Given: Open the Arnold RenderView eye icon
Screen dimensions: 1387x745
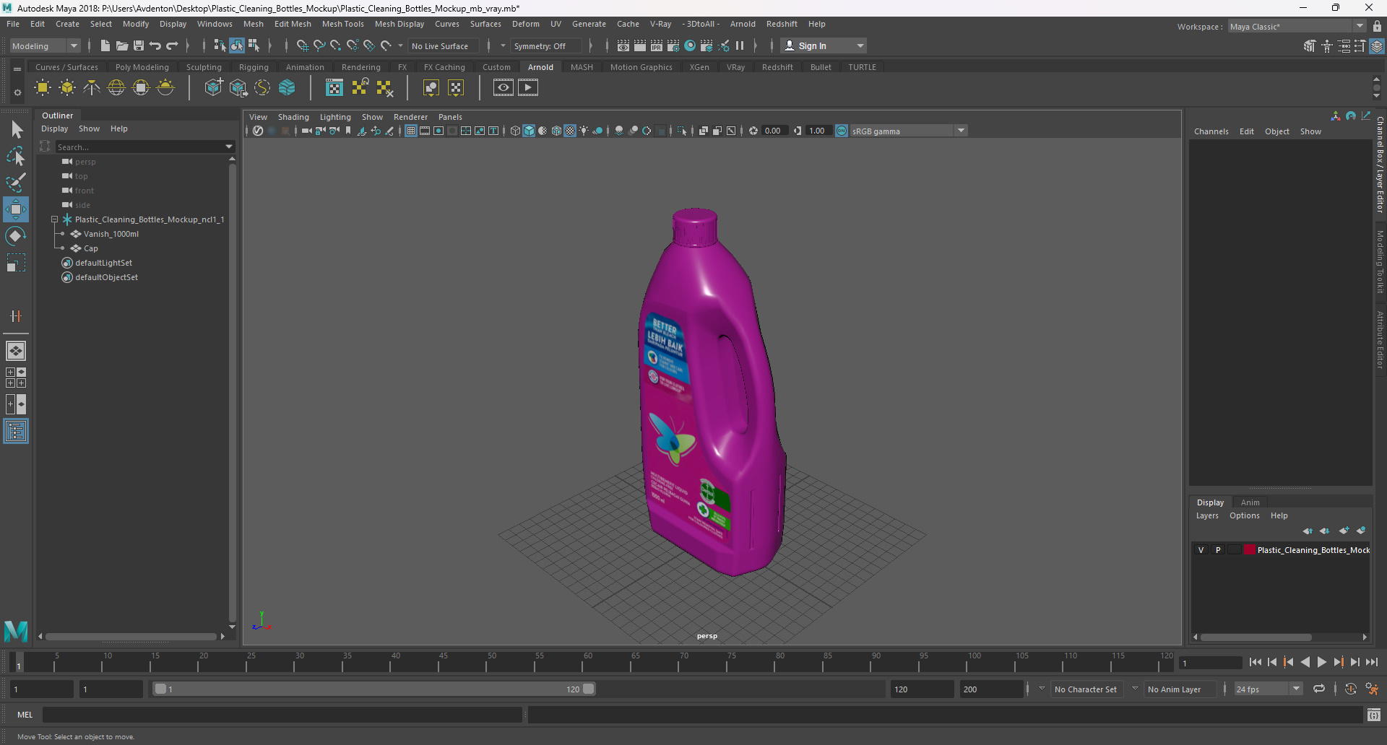Looking at the screenshot, I should (x=504, y=88).
